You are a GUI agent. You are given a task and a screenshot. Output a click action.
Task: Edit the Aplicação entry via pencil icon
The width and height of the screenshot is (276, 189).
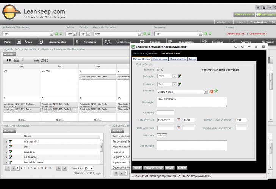point(179,76)
